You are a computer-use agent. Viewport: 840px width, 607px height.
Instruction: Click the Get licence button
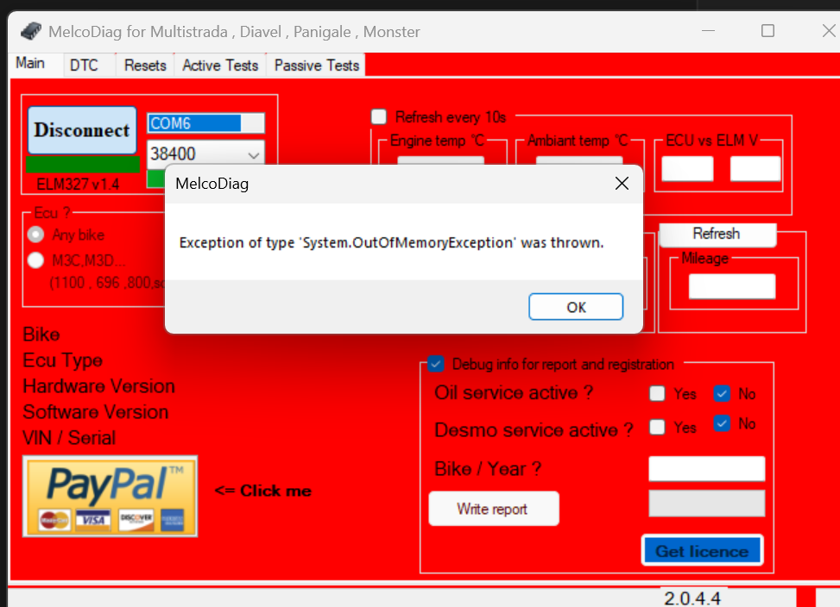(x=703, y=550)
